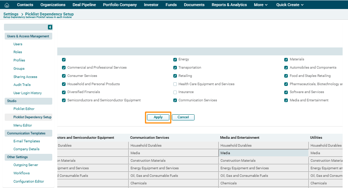The height and width of the screenshot is (188, 348).
Task: Collapse the settings sidebar with arrow icon
Action: (x=50, y=27)
